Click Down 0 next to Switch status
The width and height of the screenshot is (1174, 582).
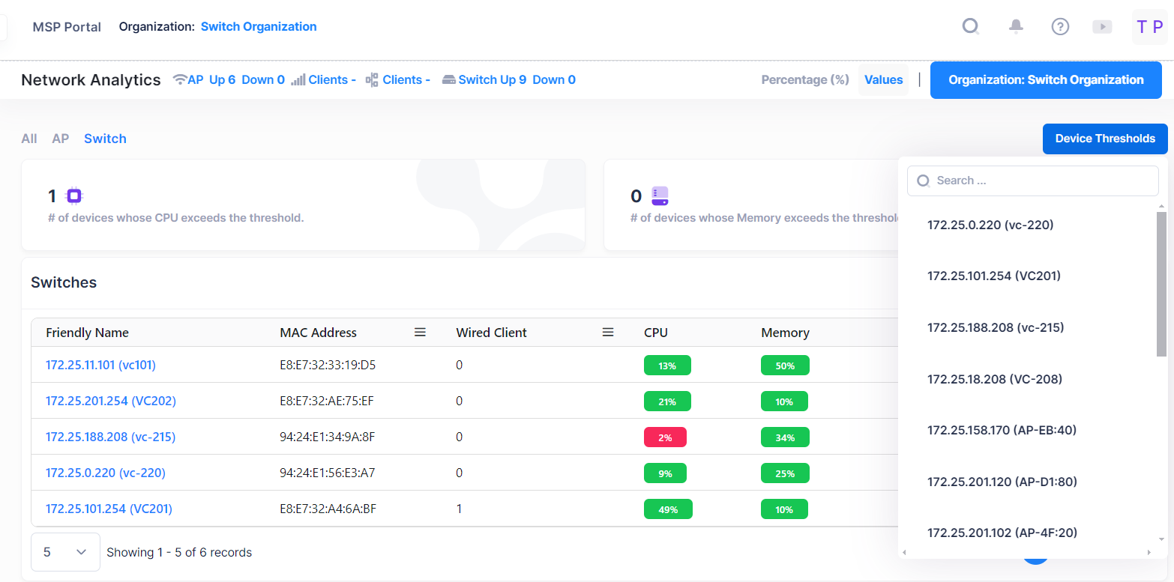coord(554,79)
